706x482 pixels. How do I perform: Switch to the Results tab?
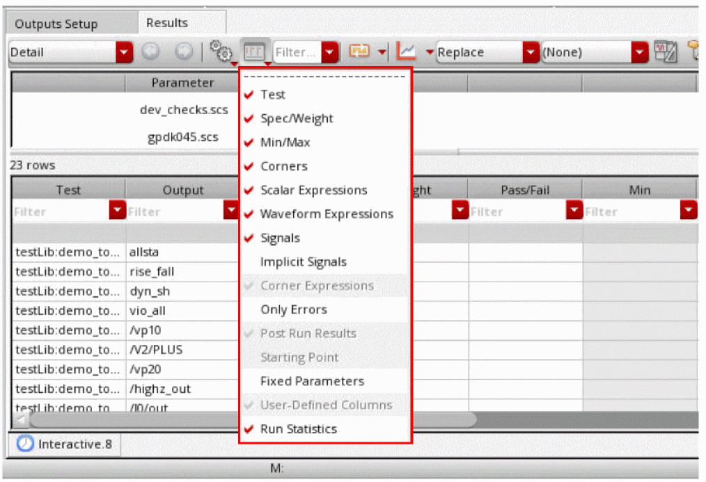167,23
